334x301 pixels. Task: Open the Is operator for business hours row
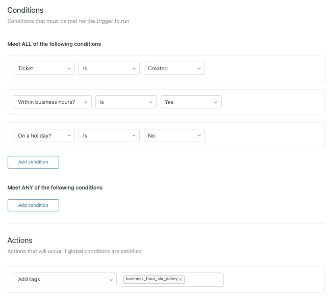click(x=126, y=102)
